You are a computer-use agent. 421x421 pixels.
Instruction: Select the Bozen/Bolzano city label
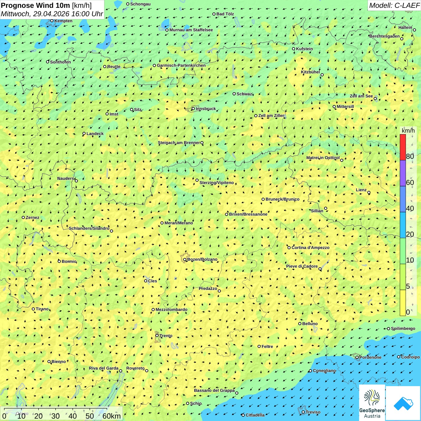pos(202,259)
